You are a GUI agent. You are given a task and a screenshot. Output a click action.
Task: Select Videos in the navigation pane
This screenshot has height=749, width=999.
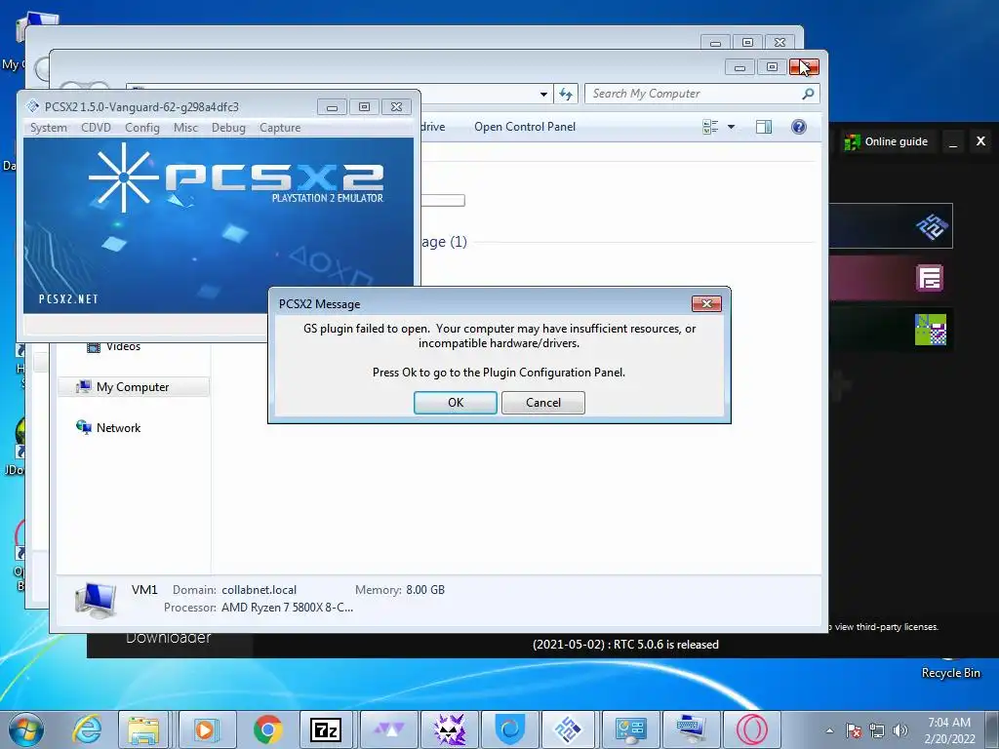click(x=123, y=347)
